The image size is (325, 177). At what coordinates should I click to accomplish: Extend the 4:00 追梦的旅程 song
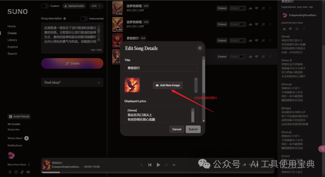[x=222, y=24]
